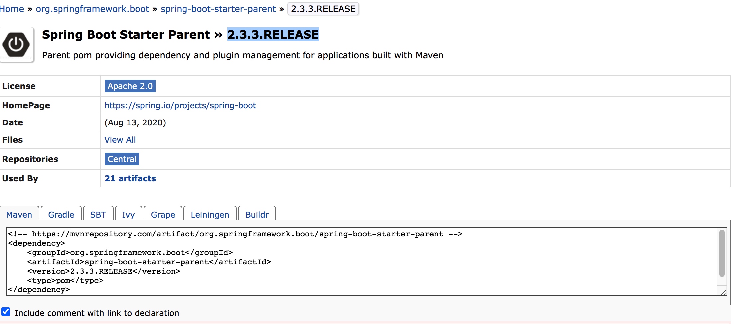Screen dimensions: 734x324
Task: Select the Maven tab
Action: (x=19, y=215)
